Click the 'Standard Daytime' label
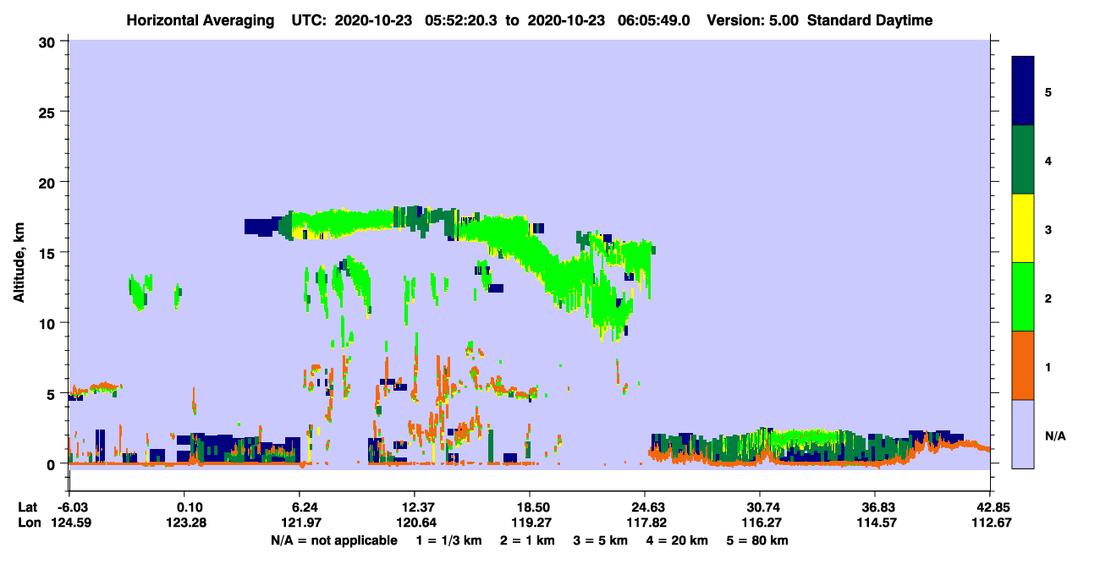This screenshot has width=1100, height=564. pos(870,20)
